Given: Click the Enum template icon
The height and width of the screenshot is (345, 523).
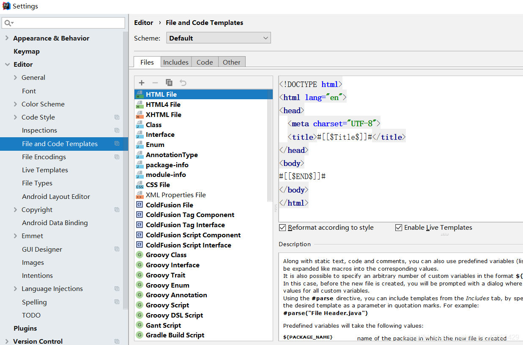Looking at the screenshot, I should click(140, 145).
